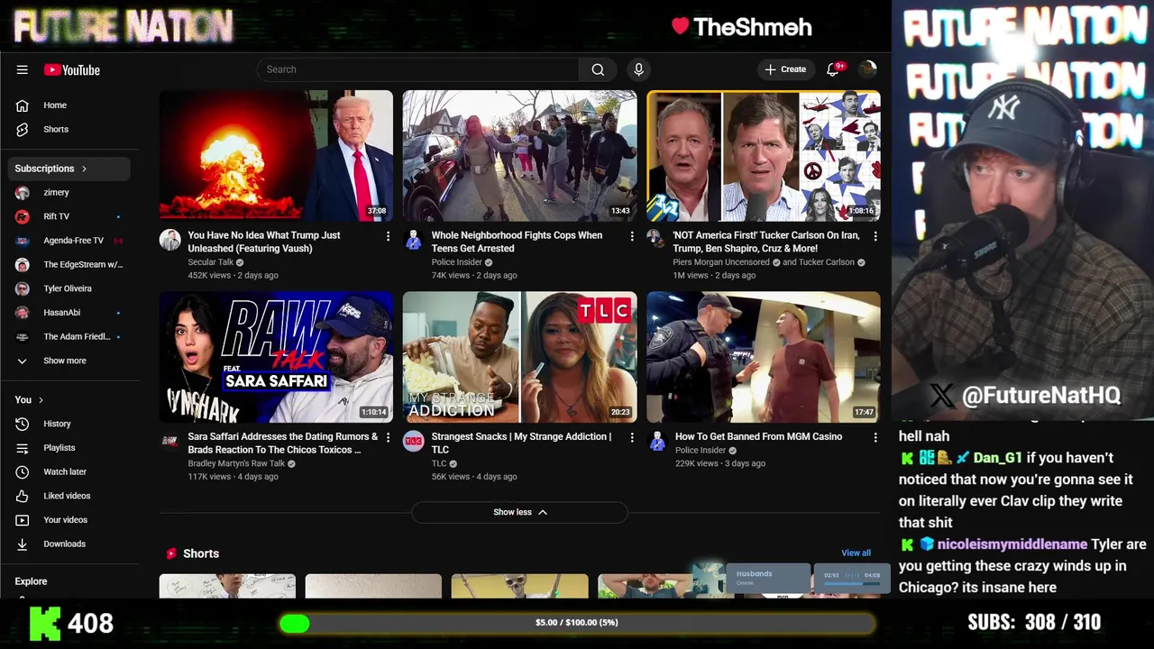Viewport: 1154px width, 649px height.
Task: Open options for Sara Saffari video
Action: point(389,438)
